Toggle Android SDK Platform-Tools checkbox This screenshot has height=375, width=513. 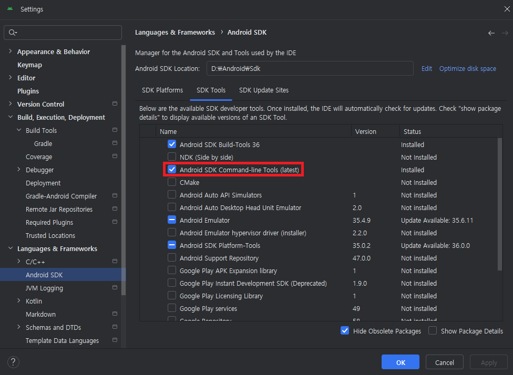click(x=172, y=245)
